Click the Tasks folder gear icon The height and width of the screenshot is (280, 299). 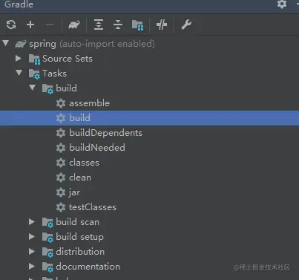tap(34, 74)
